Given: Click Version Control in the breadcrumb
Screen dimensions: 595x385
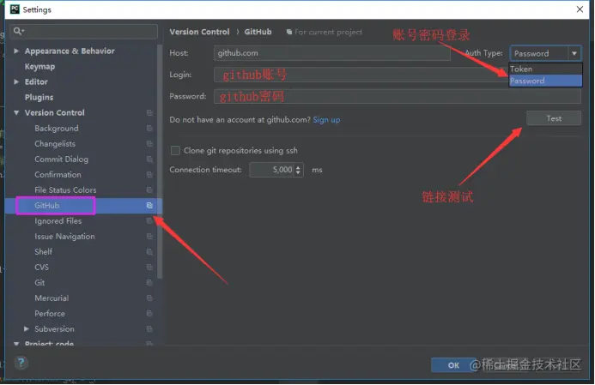Looking at the screenshot, I should [x=199, y=32].
